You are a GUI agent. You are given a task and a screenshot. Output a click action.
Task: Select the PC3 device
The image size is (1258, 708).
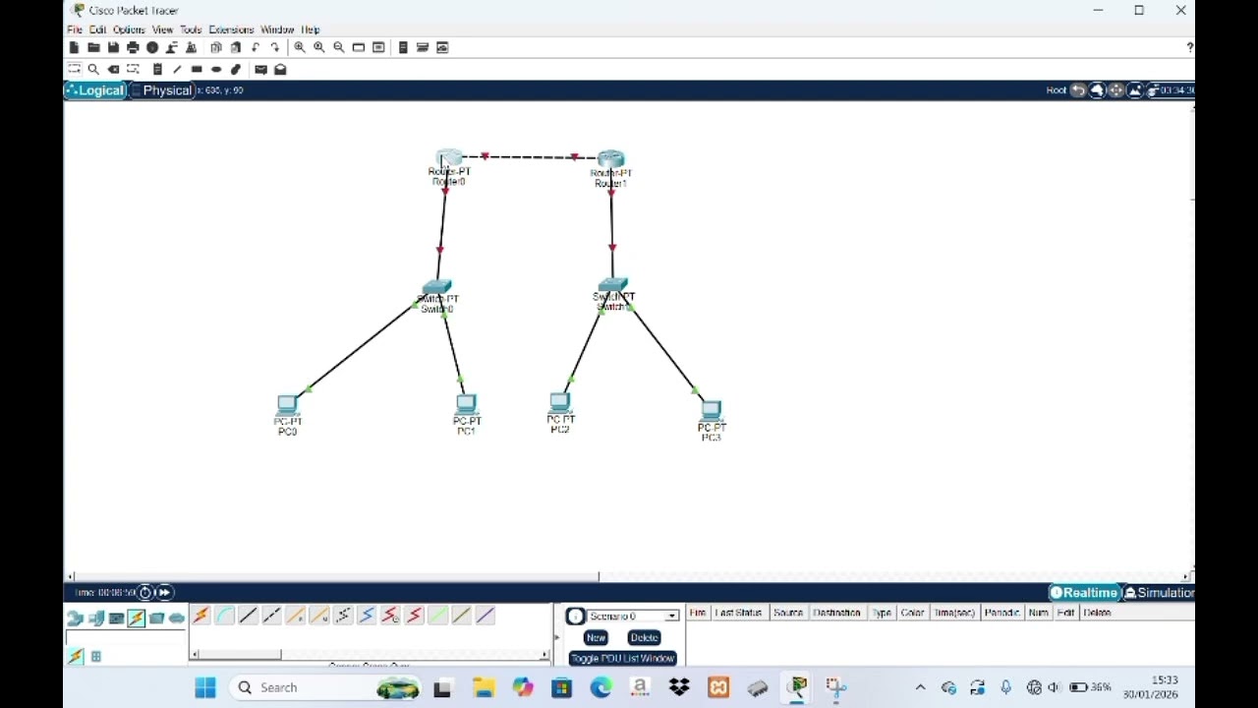coord(711,410)
